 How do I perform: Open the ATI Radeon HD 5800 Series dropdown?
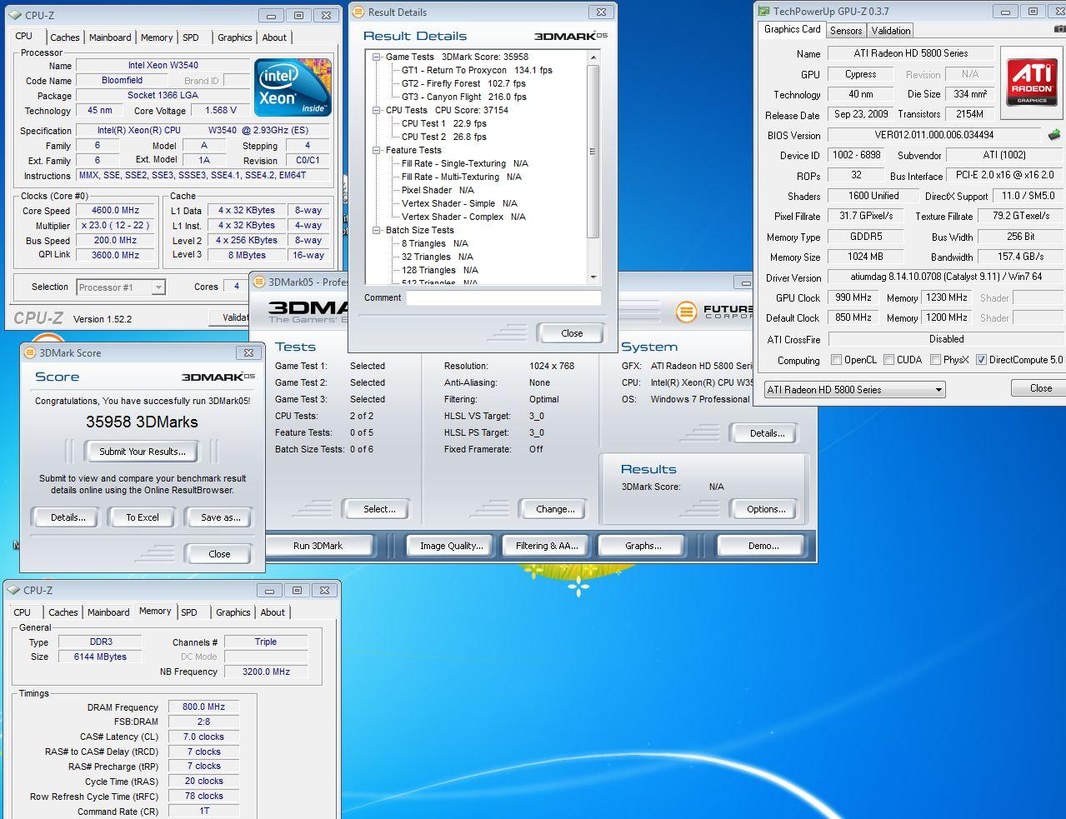pos(854,389)
